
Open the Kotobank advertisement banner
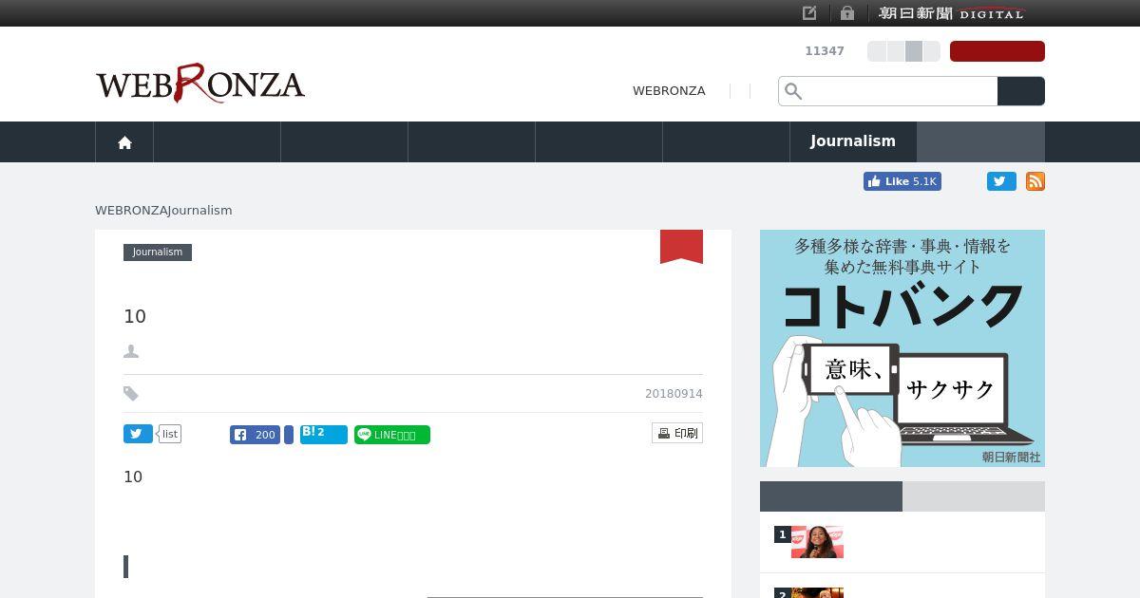902,348
